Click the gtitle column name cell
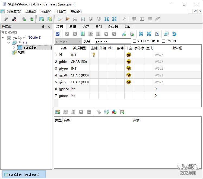Screen dimensions: 203x179 64,62
